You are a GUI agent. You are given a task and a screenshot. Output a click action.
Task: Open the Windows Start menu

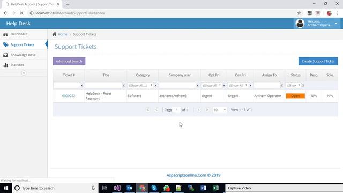coord(6,188)
